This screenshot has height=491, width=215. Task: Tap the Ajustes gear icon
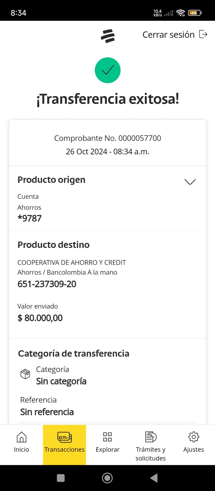point(194,437)
